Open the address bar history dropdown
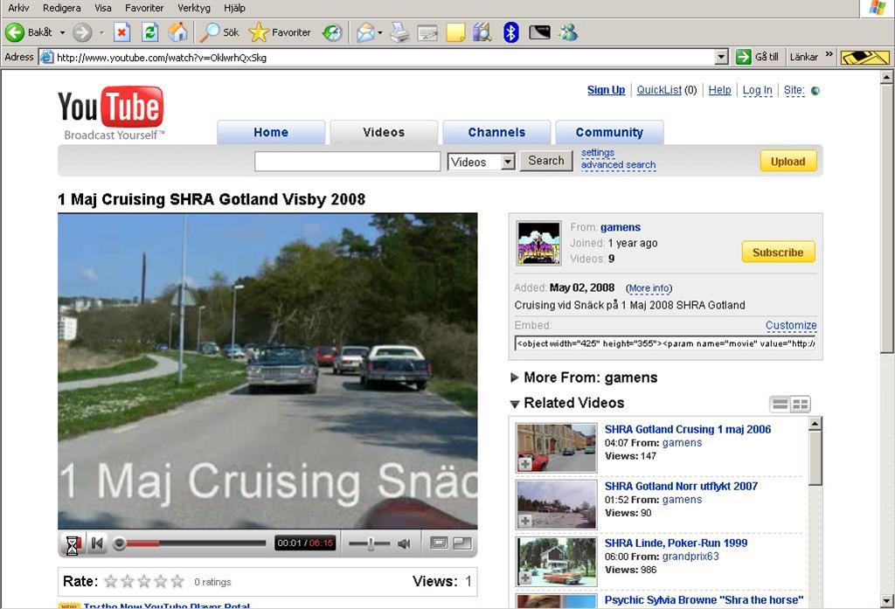This screenshot has height=609, width=895. 721,57
